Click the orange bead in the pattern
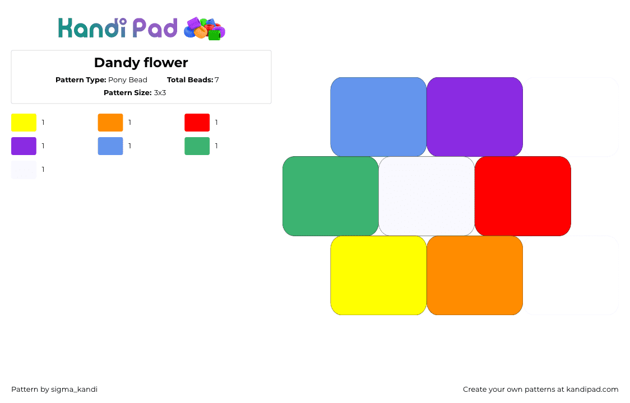 [x=475, y=275]
